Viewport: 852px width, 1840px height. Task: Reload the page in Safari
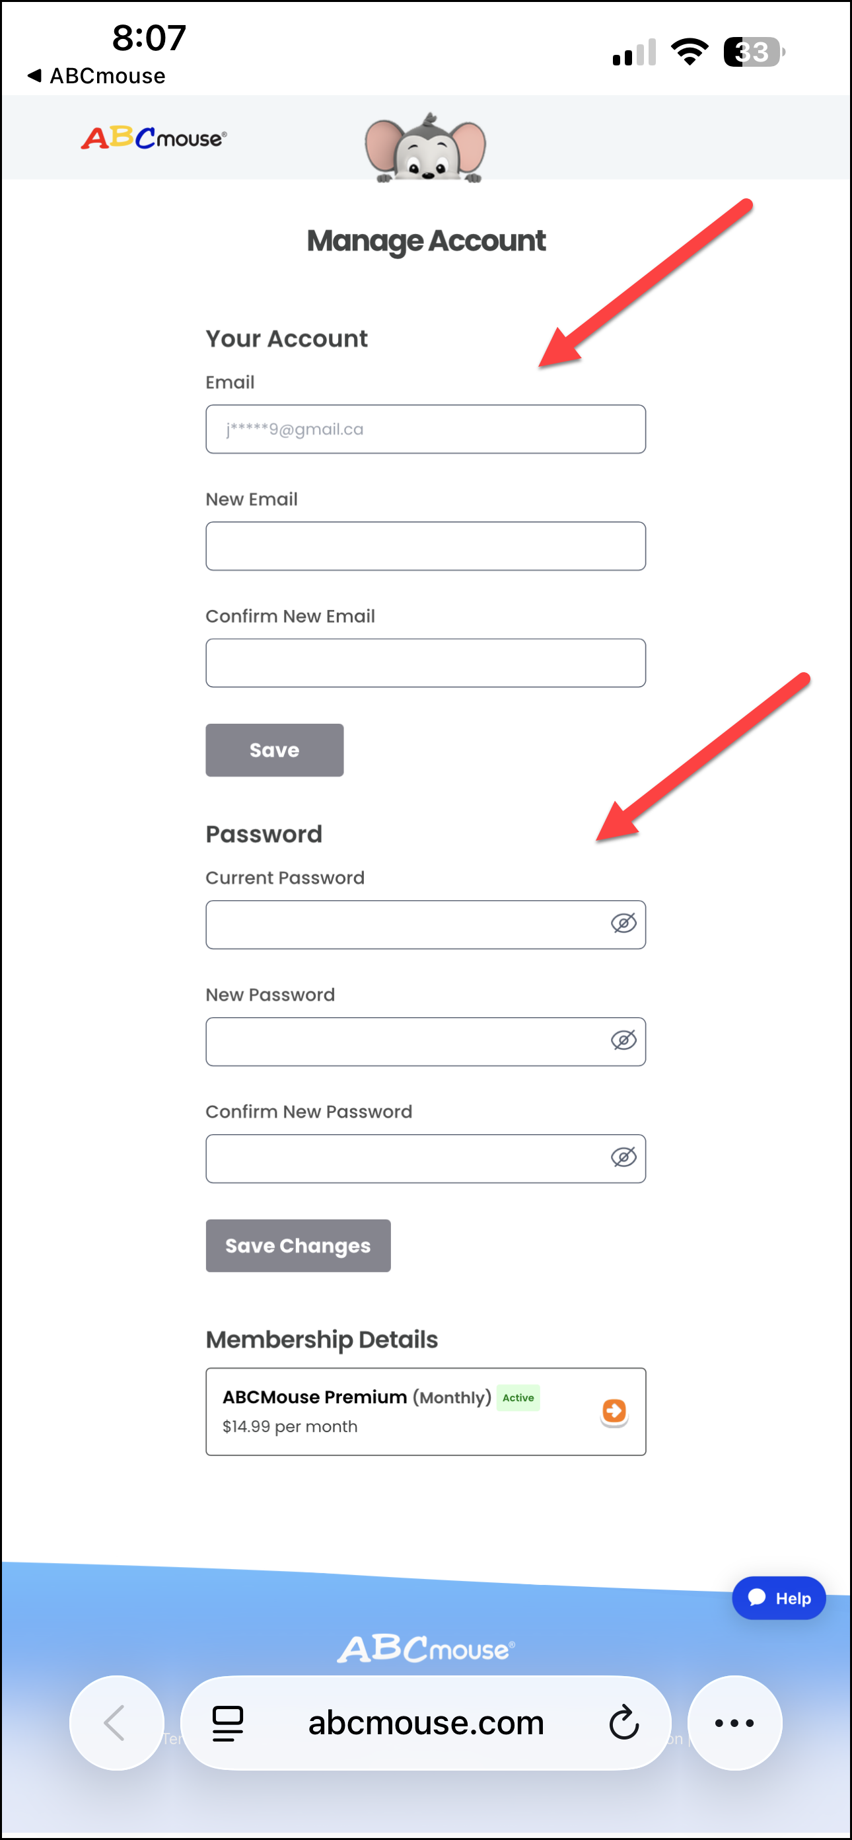pos(623,1723)
